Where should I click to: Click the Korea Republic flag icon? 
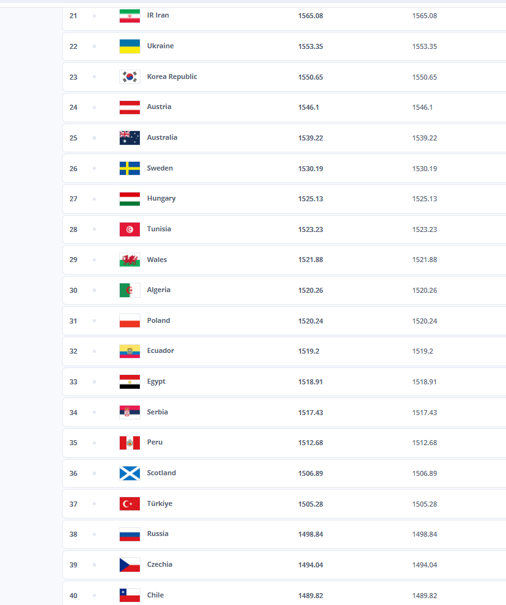[130, 77]
